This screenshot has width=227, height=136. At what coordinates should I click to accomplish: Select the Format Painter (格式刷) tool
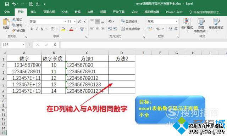click(19, 30)
